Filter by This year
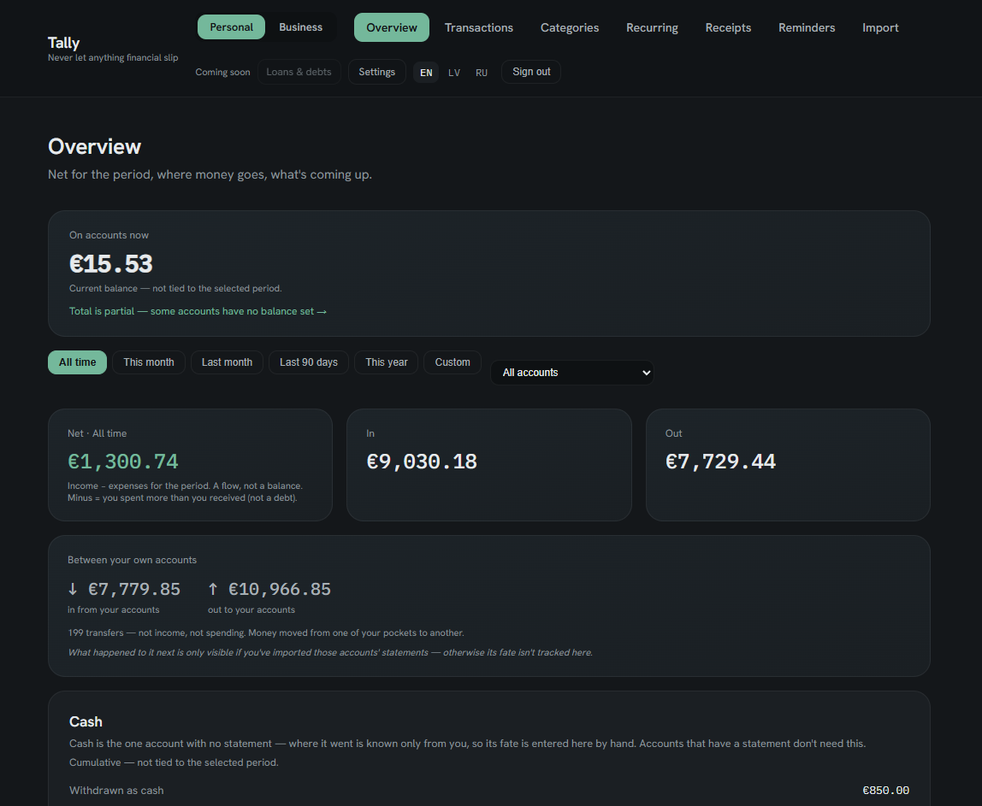The image size is (982, 806). [387, 362]
